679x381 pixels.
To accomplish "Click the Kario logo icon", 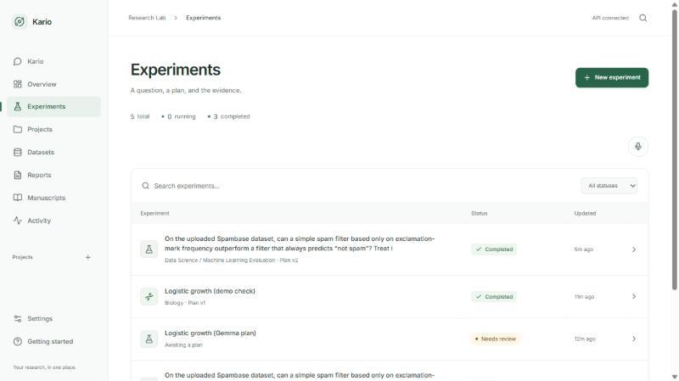I will pos(19,22).
